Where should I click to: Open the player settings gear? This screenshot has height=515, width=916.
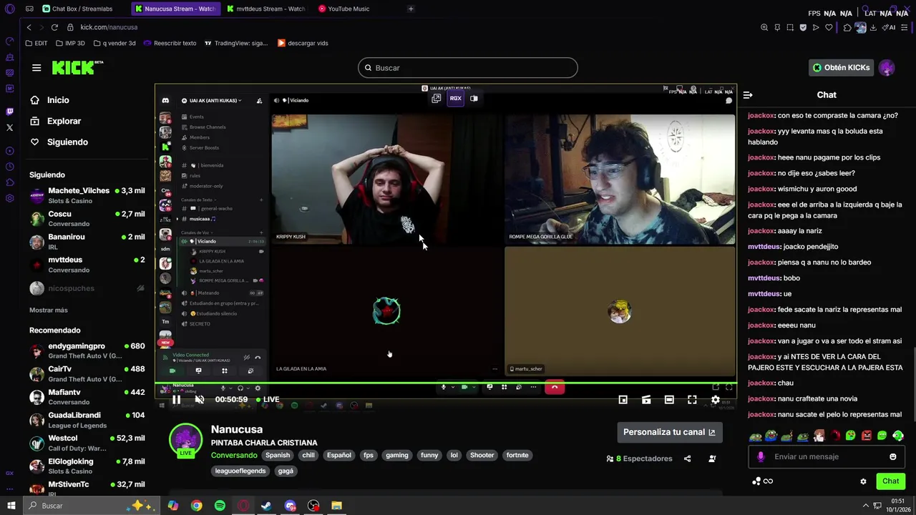pos(715,400)
